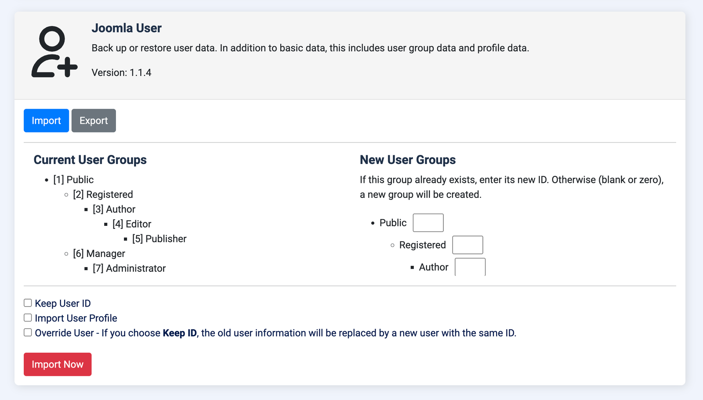
Task: Enable the Keep User ID checkbox
Action: tap(28, 303)
